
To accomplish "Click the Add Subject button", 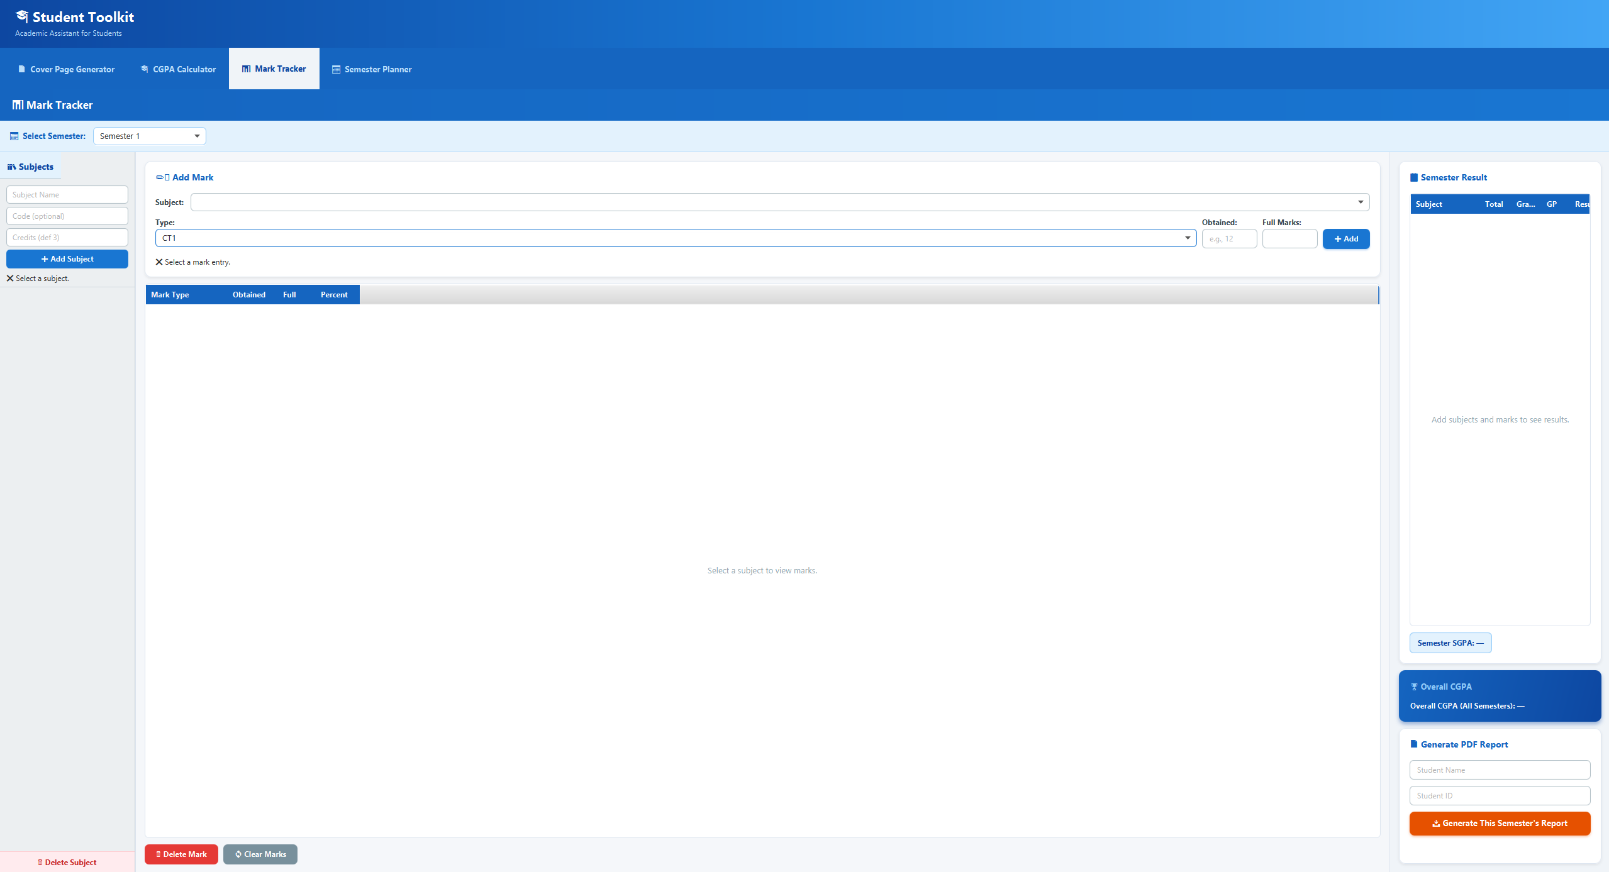I will (x=67, y=258).
